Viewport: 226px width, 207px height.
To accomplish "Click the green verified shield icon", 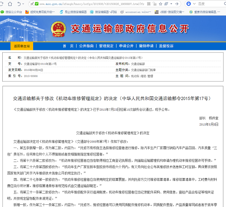I will click(x=37, y=4).
